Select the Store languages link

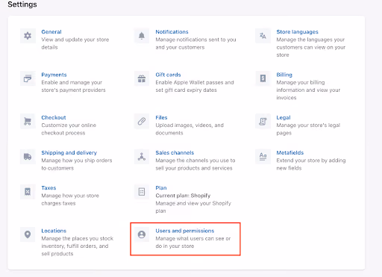tap(297, 32)
